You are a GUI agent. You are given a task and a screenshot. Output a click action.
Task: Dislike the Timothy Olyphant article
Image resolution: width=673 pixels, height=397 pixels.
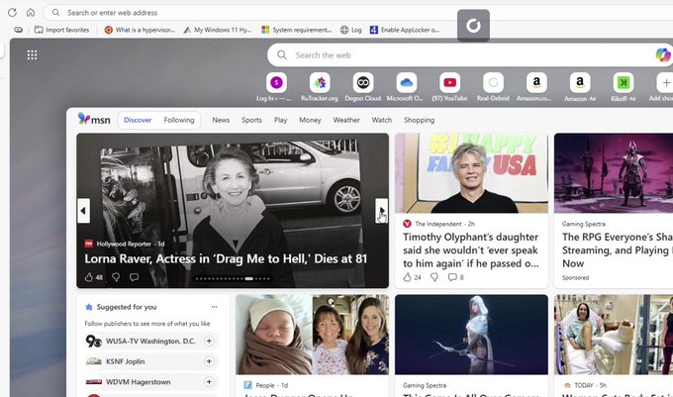(x=434, y=277)
